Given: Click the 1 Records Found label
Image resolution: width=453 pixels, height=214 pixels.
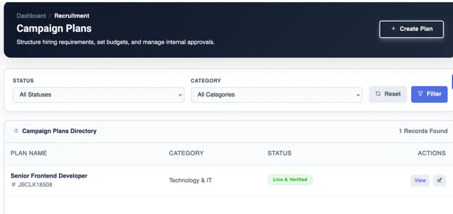Looking at the screenshot, I should point(423,131).
